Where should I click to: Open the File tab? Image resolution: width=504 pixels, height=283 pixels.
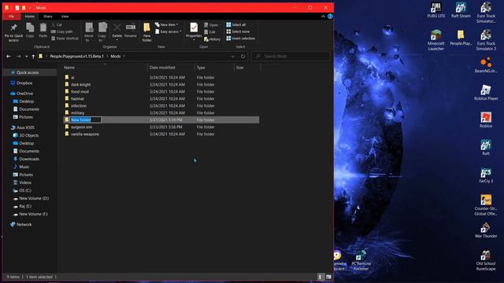point(11,17)
